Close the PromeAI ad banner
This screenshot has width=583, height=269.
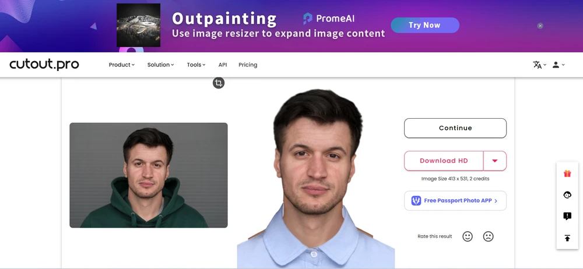pos(540,26)
